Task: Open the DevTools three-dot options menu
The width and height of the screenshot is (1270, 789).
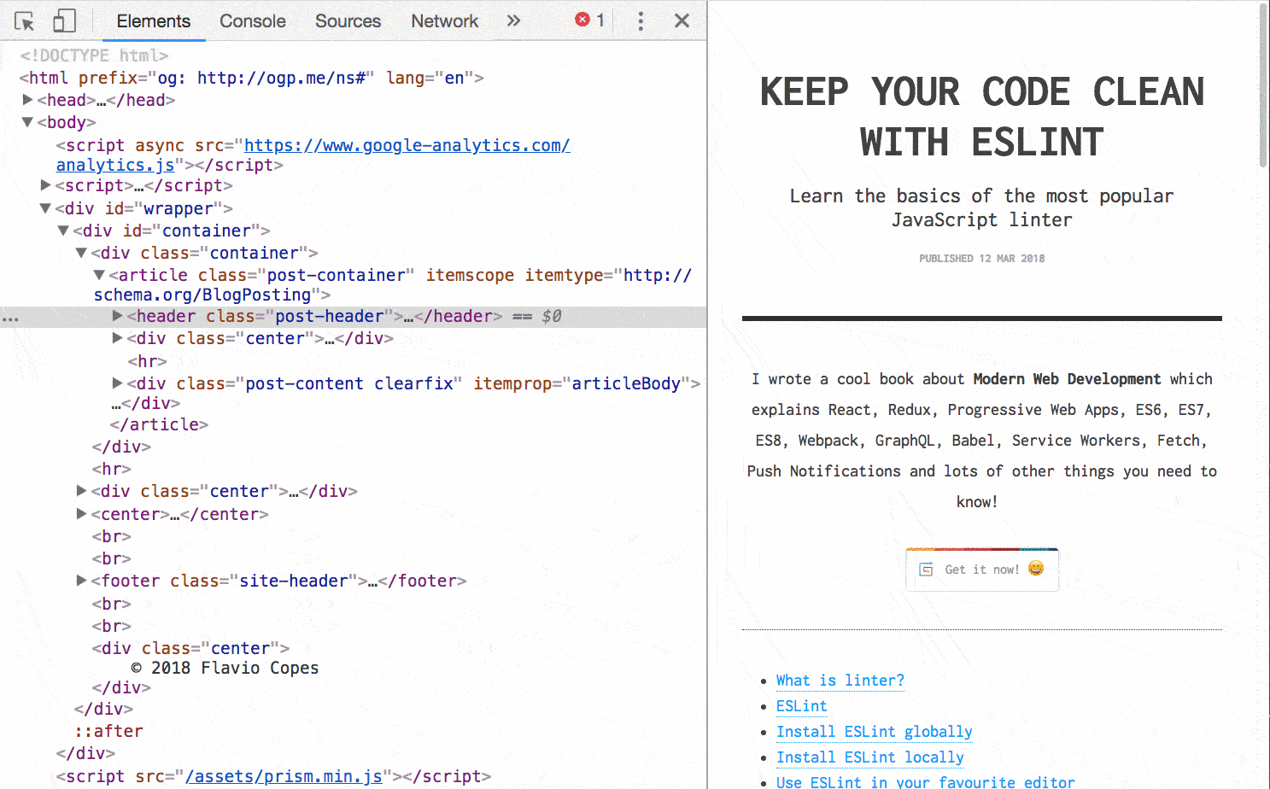Action: tap(641, 21)
